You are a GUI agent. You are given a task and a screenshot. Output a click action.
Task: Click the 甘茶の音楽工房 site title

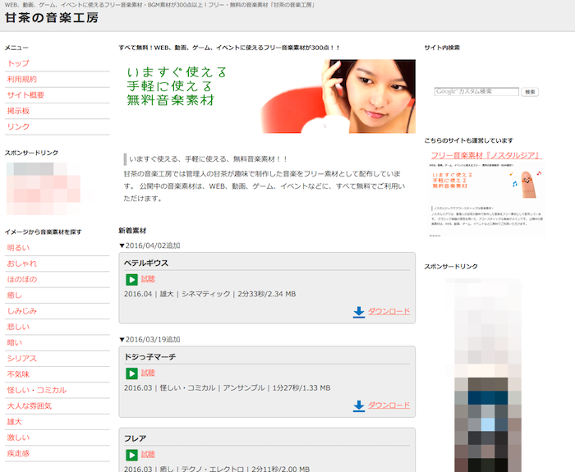tap(52, 18)
